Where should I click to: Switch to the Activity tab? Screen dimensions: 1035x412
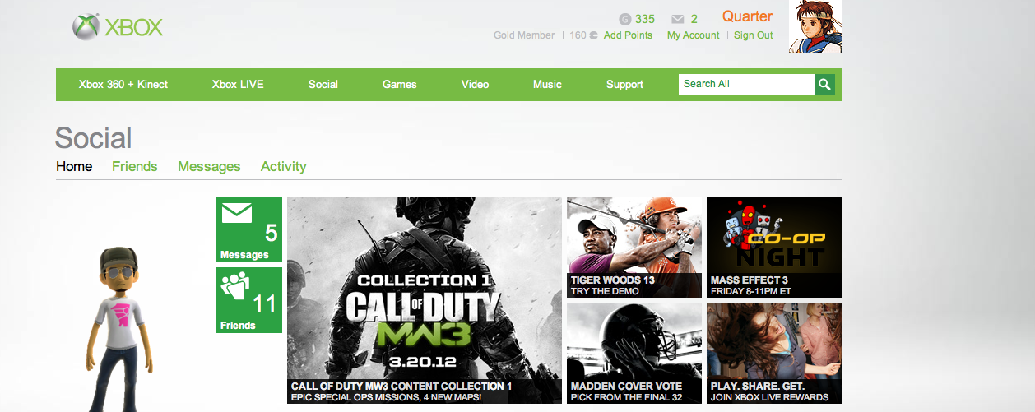coord(283,166)
